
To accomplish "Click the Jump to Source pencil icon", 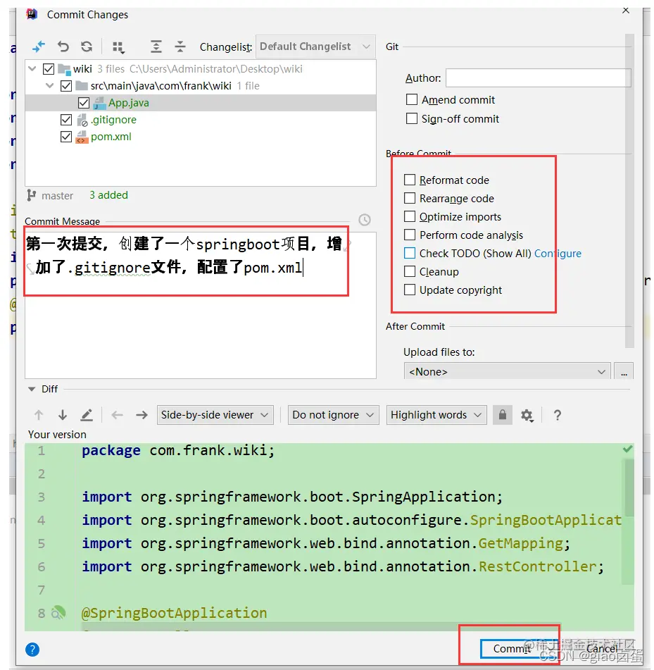I will pyautogui.click(x=87, y=415).
